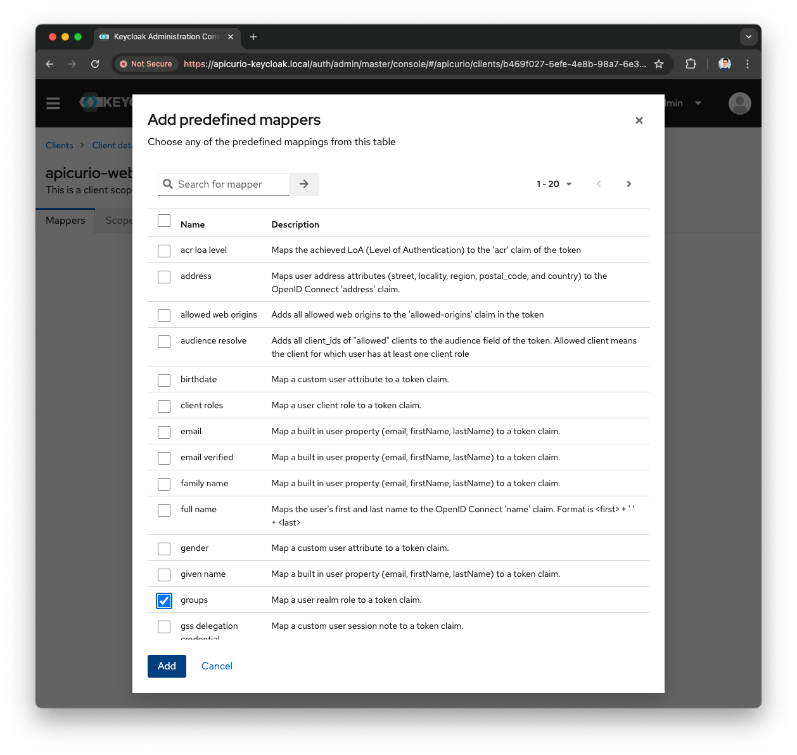Image resolution: width=797 pixels, height=755 pixels.
Task: Go back using the browser back arrow
Action: pos(49,64)
